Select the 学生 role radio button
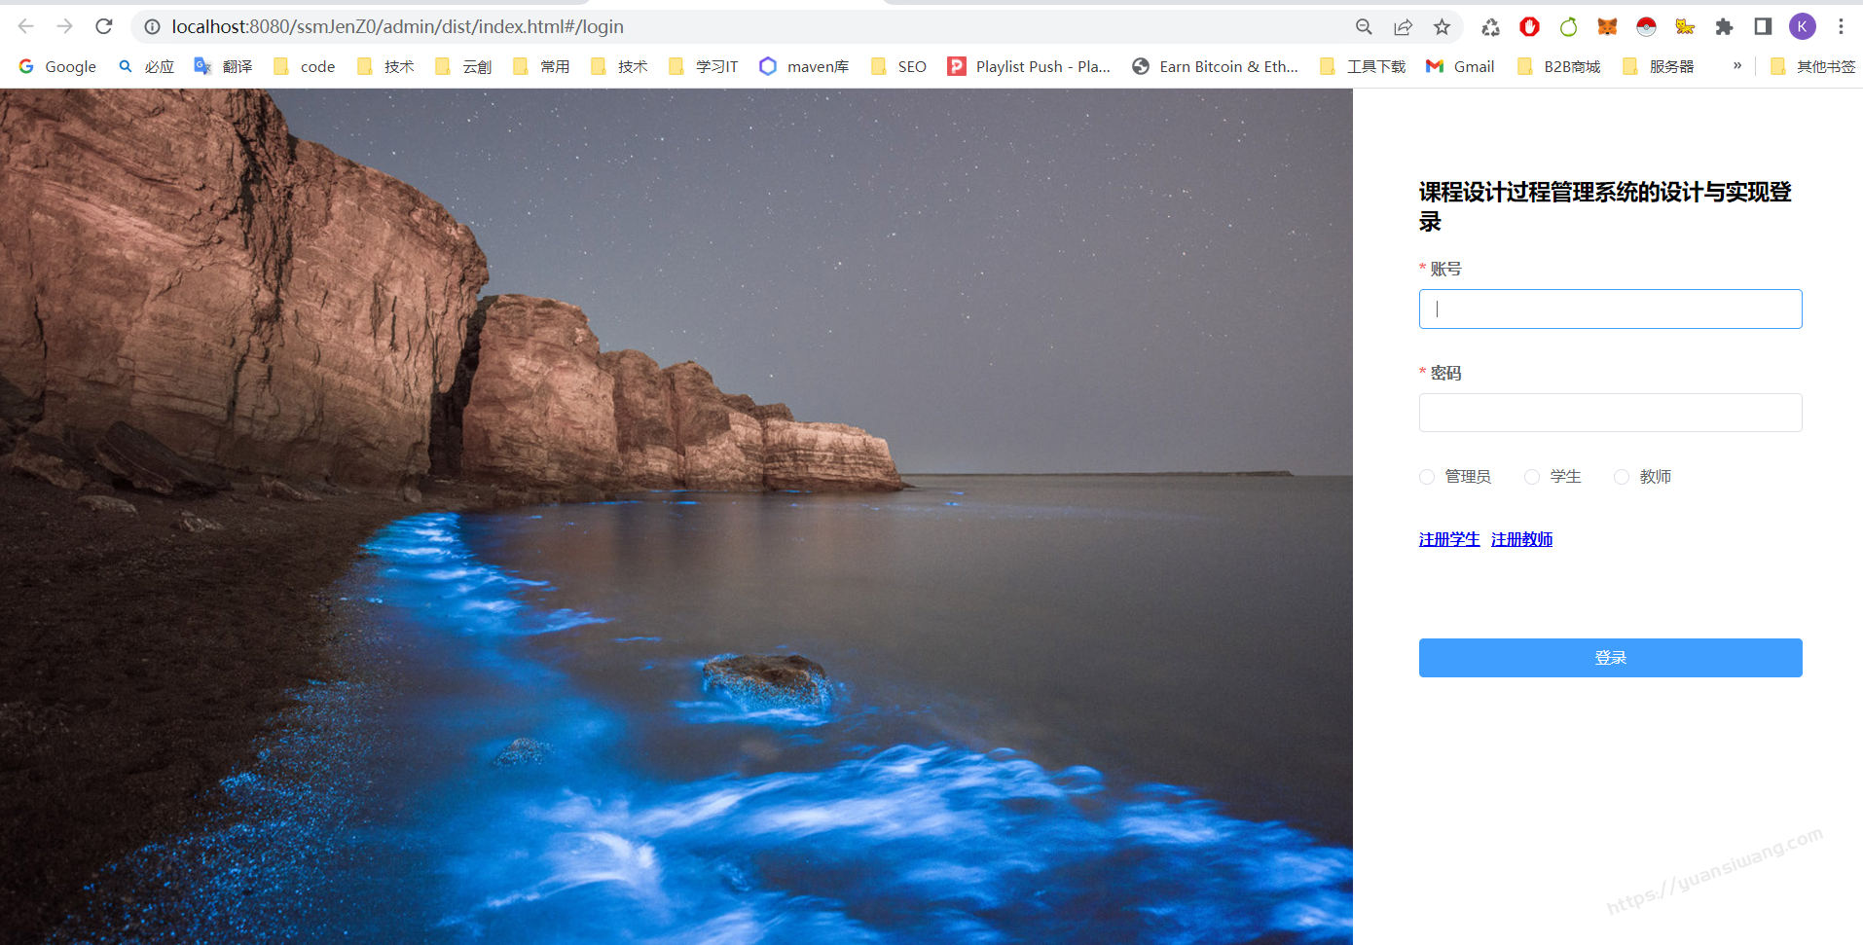The image size is (1863, 945). point(1532,477)
